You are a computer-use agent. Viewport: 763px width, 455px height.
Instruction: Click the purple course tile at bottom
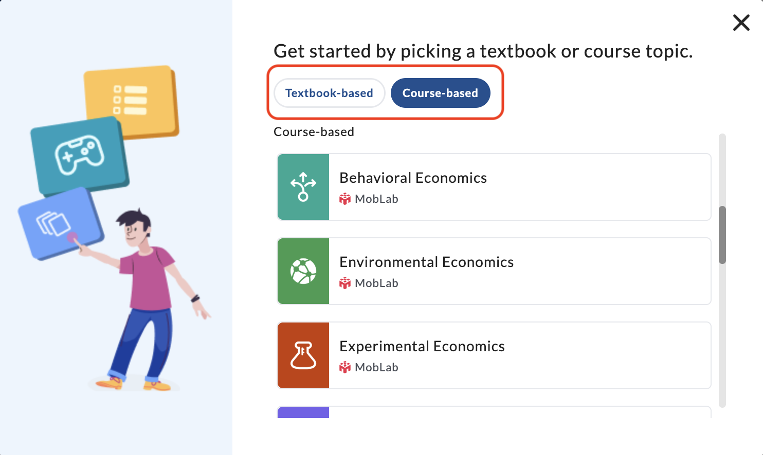pyautogui.click(x=303, y=412)
